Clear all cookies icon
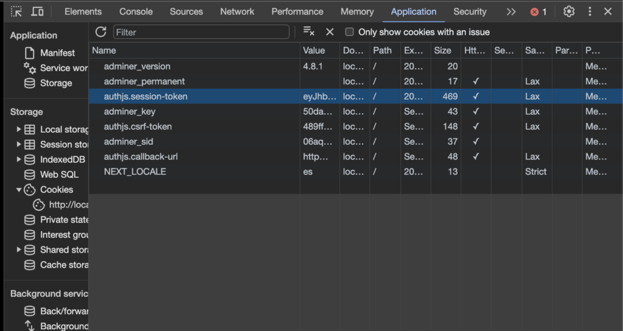Image resolution: width=623 pixels, height=331 pixels. point(308,31)
